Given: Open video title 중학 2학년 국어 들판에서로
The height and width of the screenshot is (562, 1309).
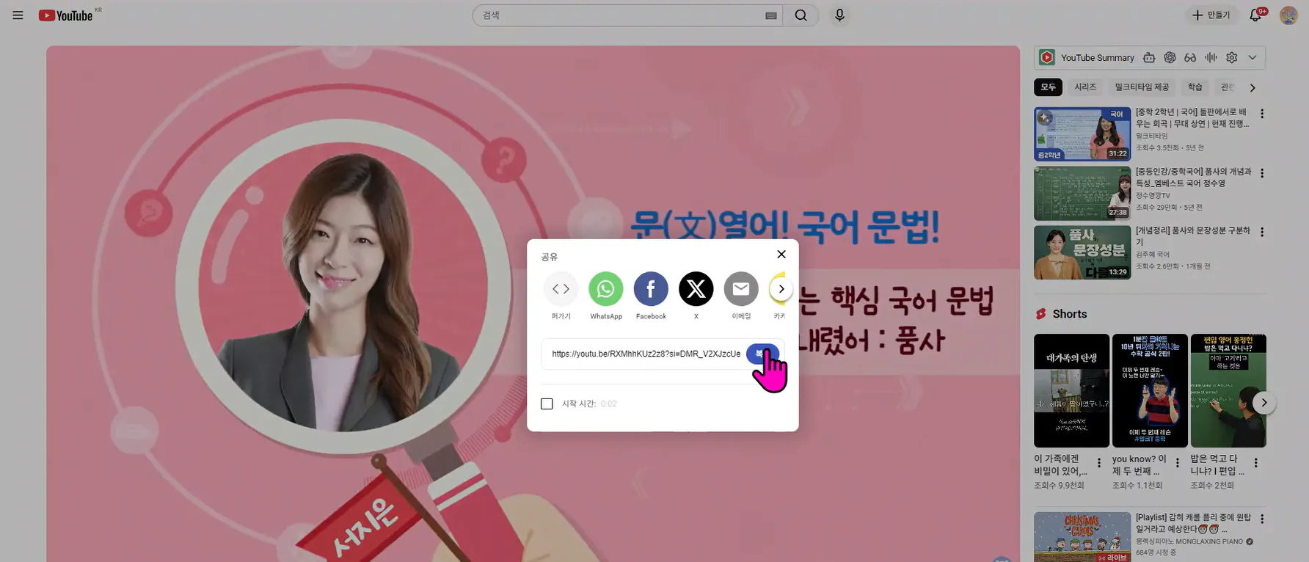Looking at the screenshot, I should 1192,118.
